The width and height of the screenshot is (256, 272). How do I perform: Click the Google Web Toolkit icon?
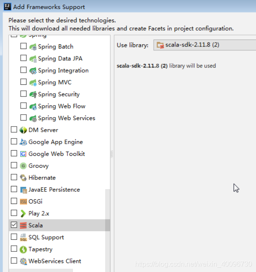coord(23,154)
